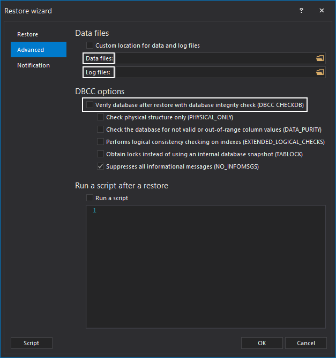
Task: Click into the Data files path field
Action: (214, 58)
